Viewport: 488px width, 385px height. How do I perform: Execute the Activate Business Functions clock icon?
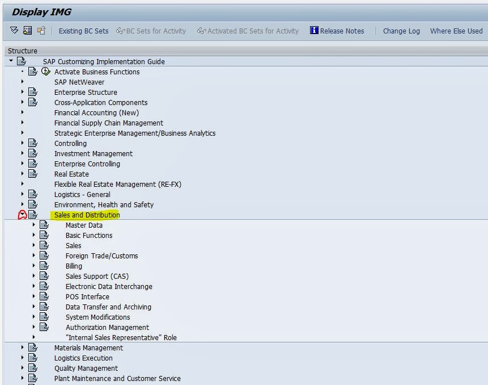pos(46,72)
